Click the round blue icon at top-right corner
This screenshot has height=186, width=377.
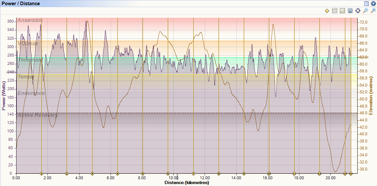coord(374,3)
